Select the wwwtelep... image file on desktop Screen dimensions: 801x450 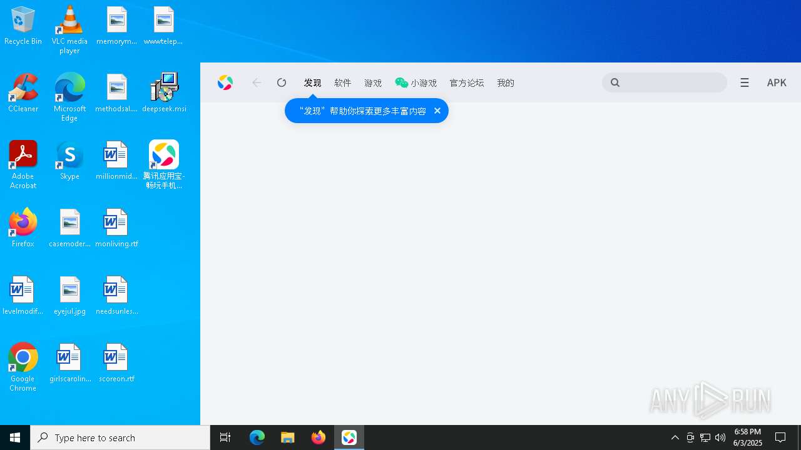(x=163, y=26)
